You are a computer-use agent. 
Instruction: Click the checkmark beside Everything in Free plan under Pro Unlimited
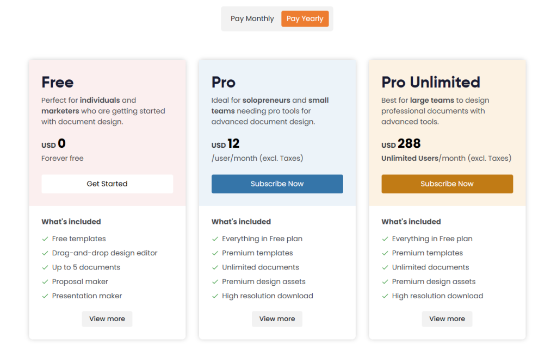[x=385, y=239]
